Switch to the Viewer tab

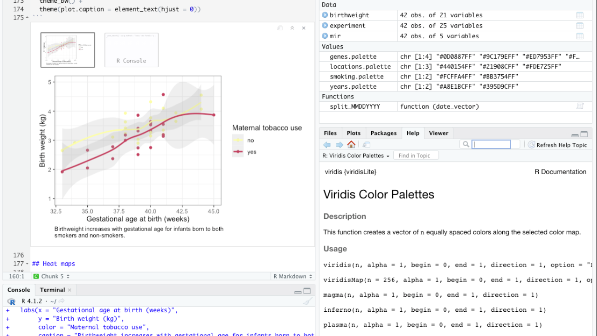click(x=438, y=133)
